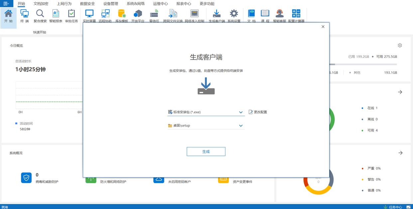Click the 普通 0% legend entry
This screenshot has width=413, height=209.
point(371,190)
